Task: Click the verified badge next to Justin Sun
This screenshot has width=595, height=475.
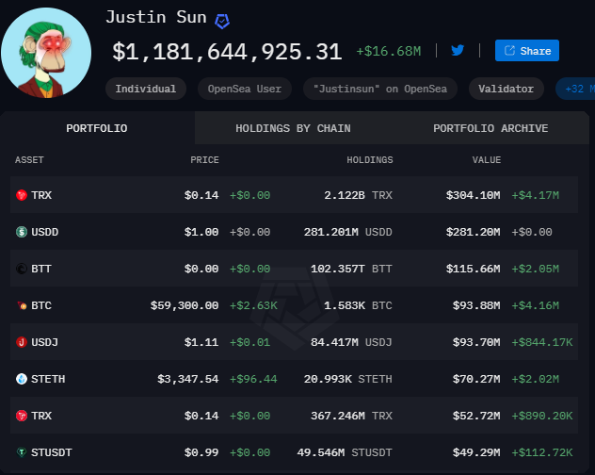Action: coord(222,22)
